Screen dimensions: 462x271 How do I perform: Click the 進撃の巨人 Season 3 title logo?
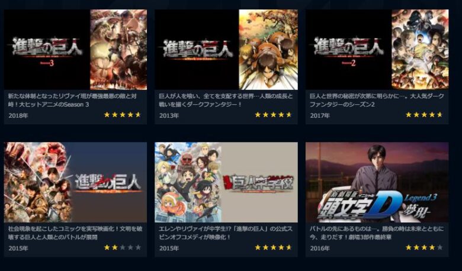(47, 51)
